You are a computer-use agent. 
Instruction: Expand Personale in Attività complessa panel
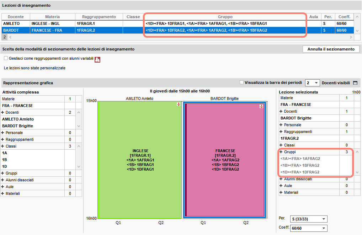(x=3, y=133)
